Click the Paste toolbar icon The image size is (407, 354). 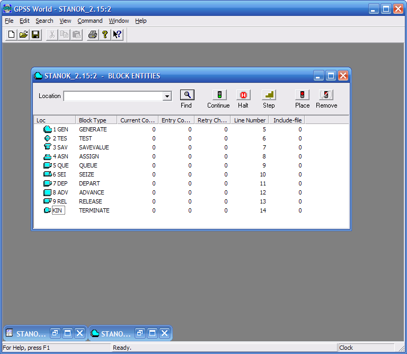point(76,34)
